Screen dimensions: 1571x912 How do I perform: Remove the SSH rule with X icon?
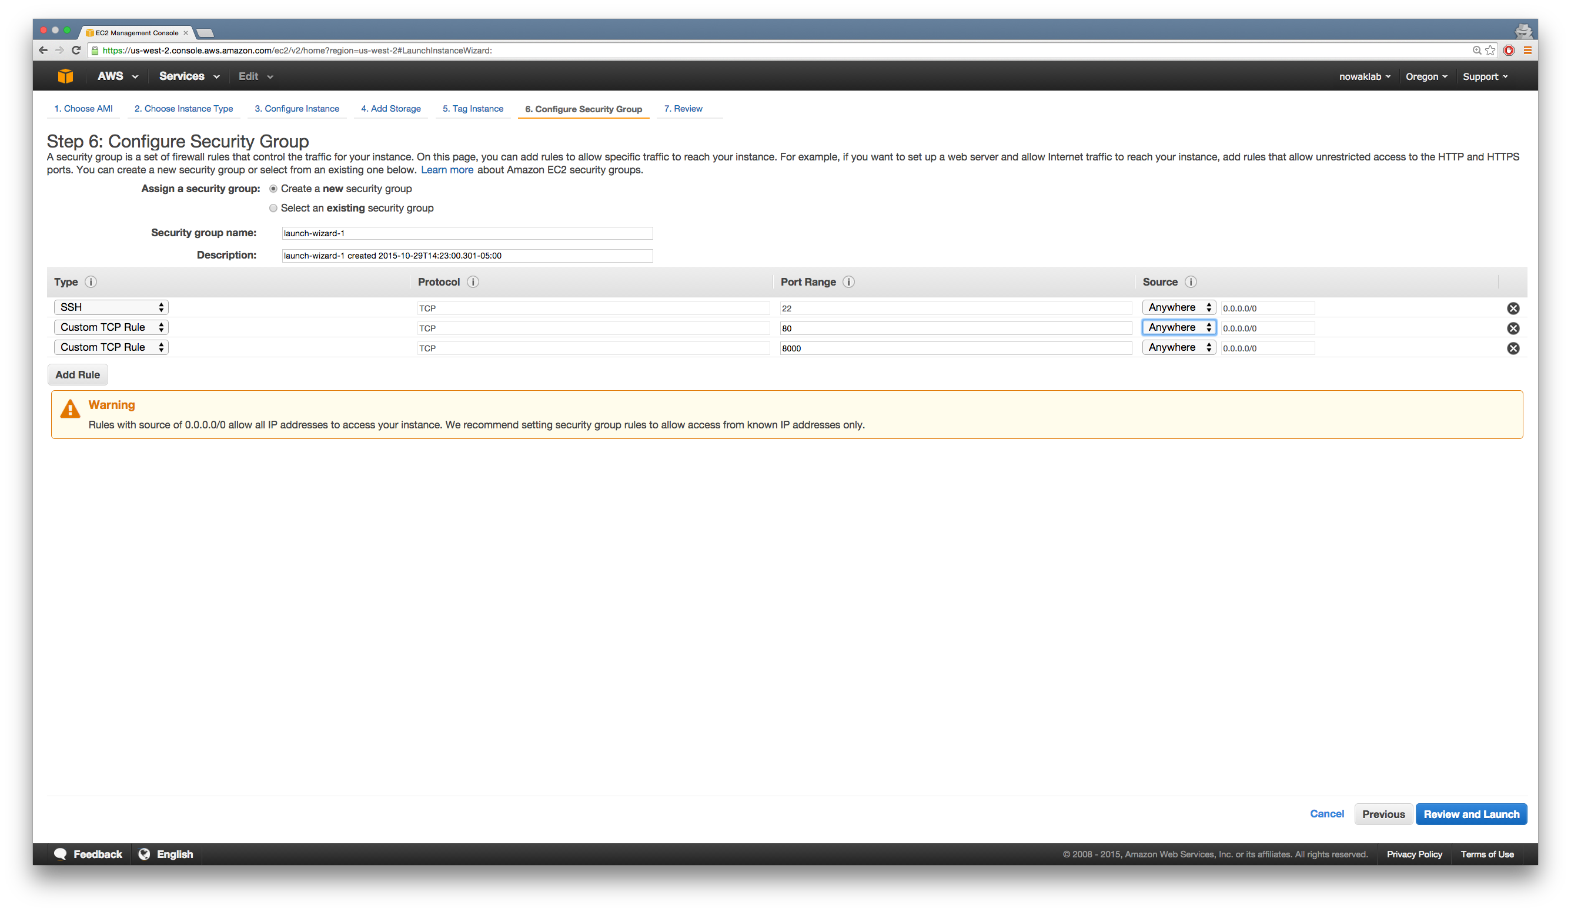[x=1513, y=309]
